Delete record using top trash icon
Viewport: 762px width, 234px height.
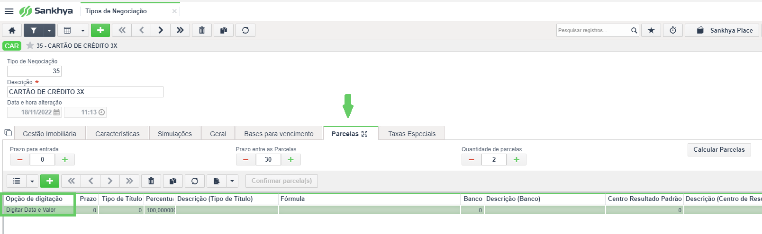(x=202, y=30)
